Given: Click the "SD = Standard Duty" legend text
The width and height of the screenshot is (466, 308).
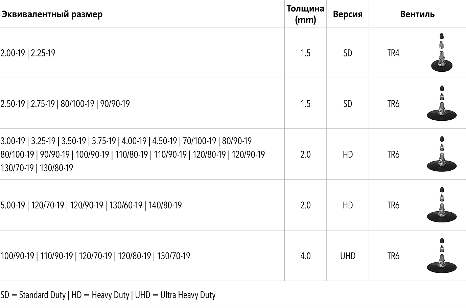Looking at the screenshot, I should (33, 295).
